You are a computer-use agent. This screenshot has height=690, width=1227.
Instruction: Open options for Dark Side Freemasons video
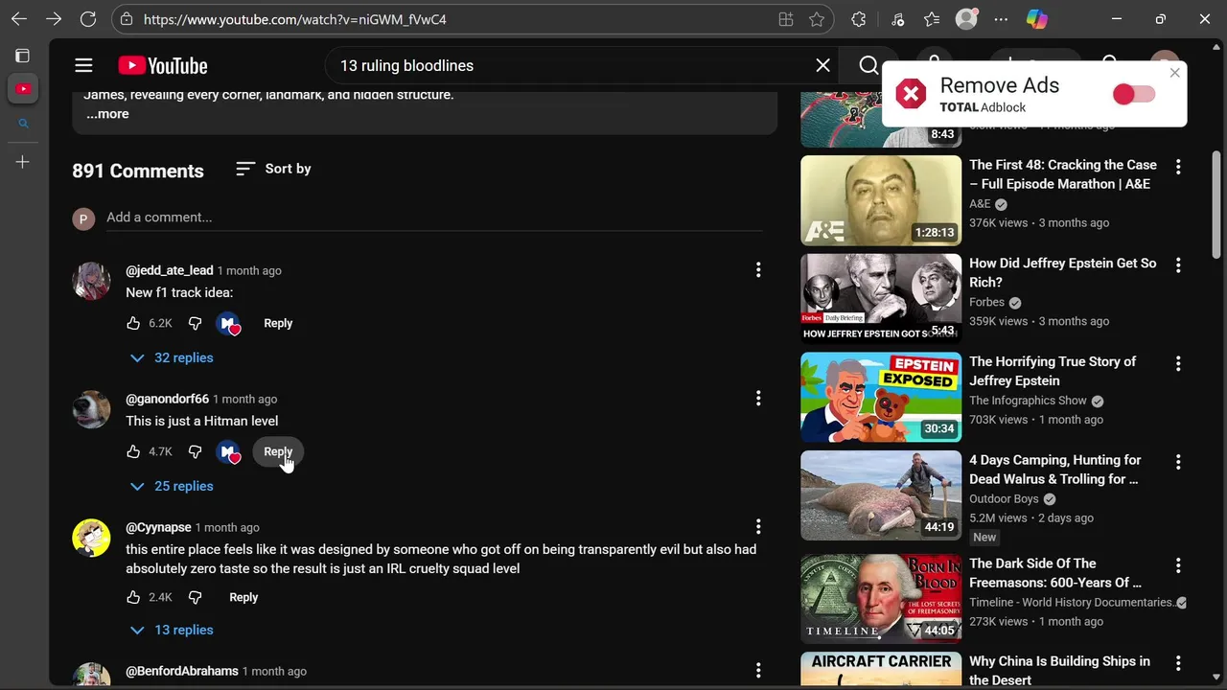[1178, 565]
